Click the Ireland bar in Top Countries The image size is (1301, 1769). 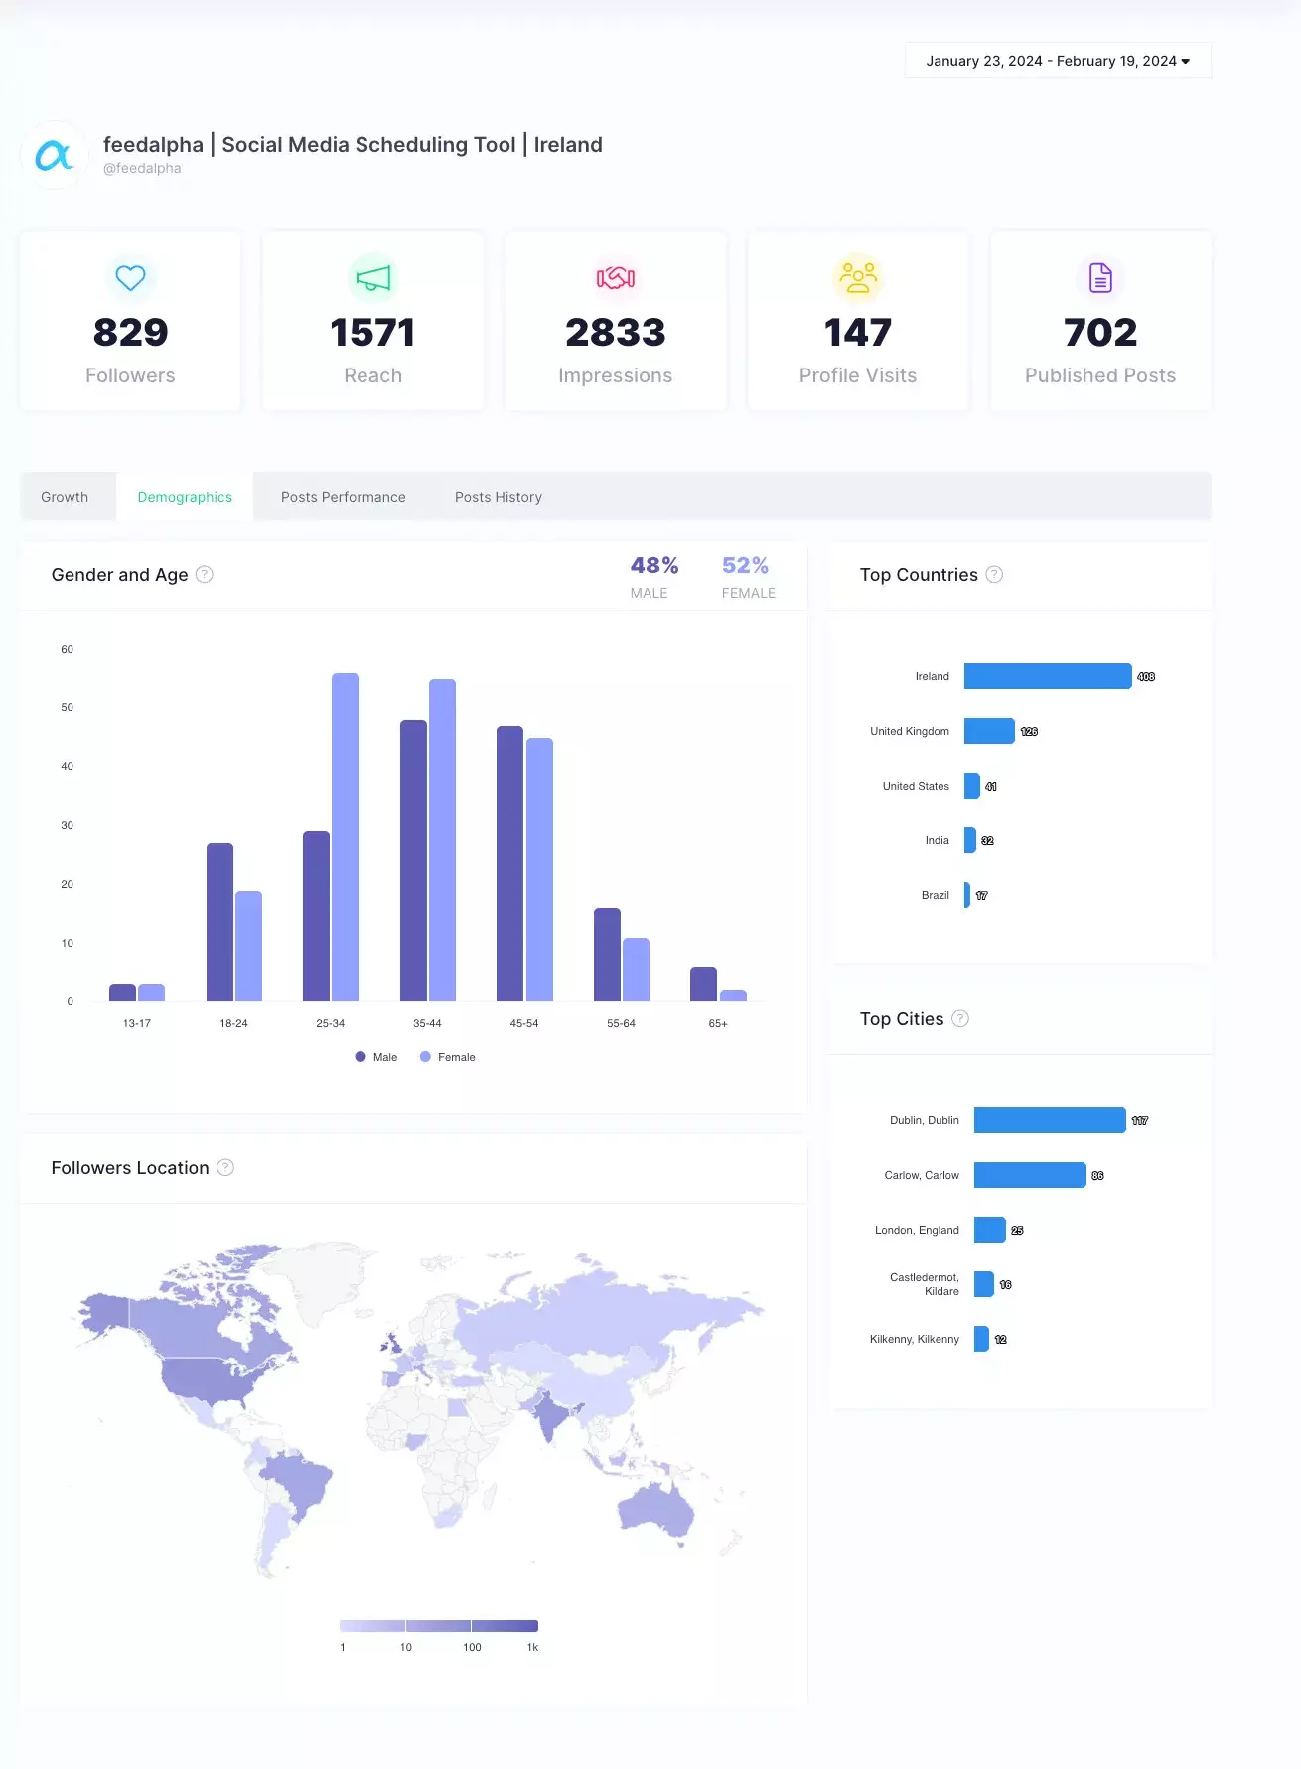pos(1048,676)
